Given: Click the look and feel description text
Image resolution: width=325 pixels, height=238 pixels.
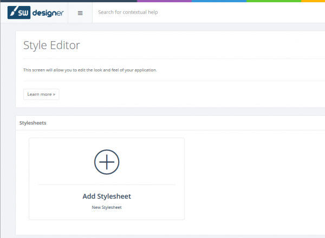Looking at the screenshot, I should coord(90,70).
